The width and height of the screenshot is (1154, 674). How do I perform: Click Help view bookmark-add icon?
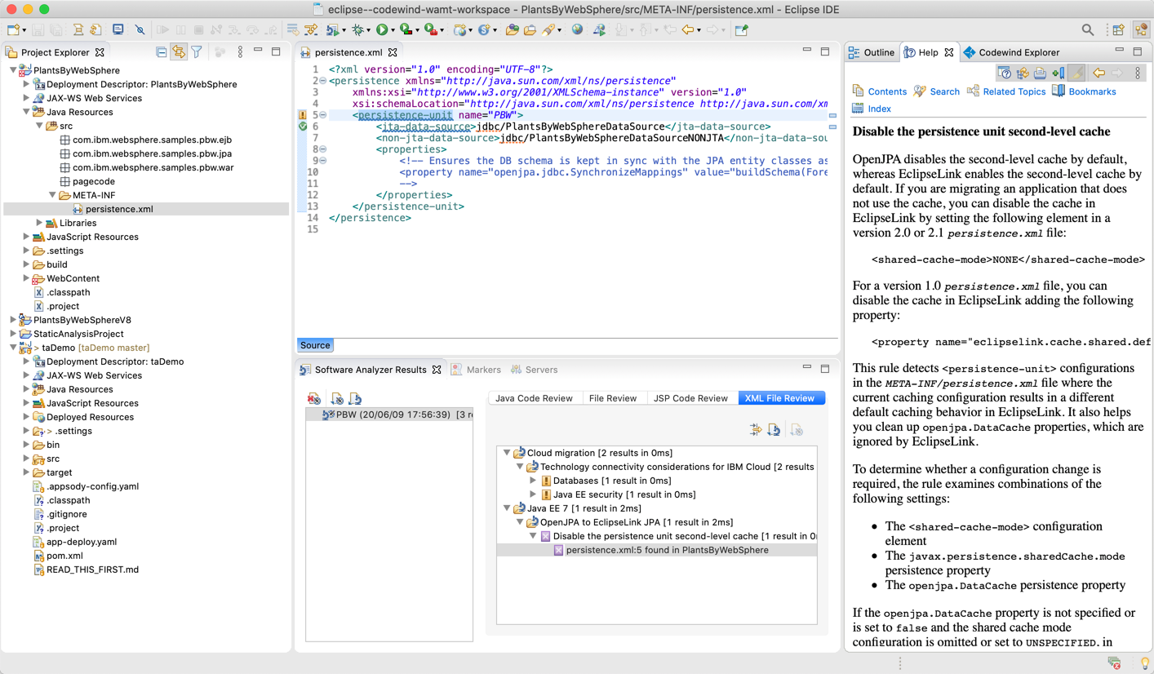pos(1058,73)
